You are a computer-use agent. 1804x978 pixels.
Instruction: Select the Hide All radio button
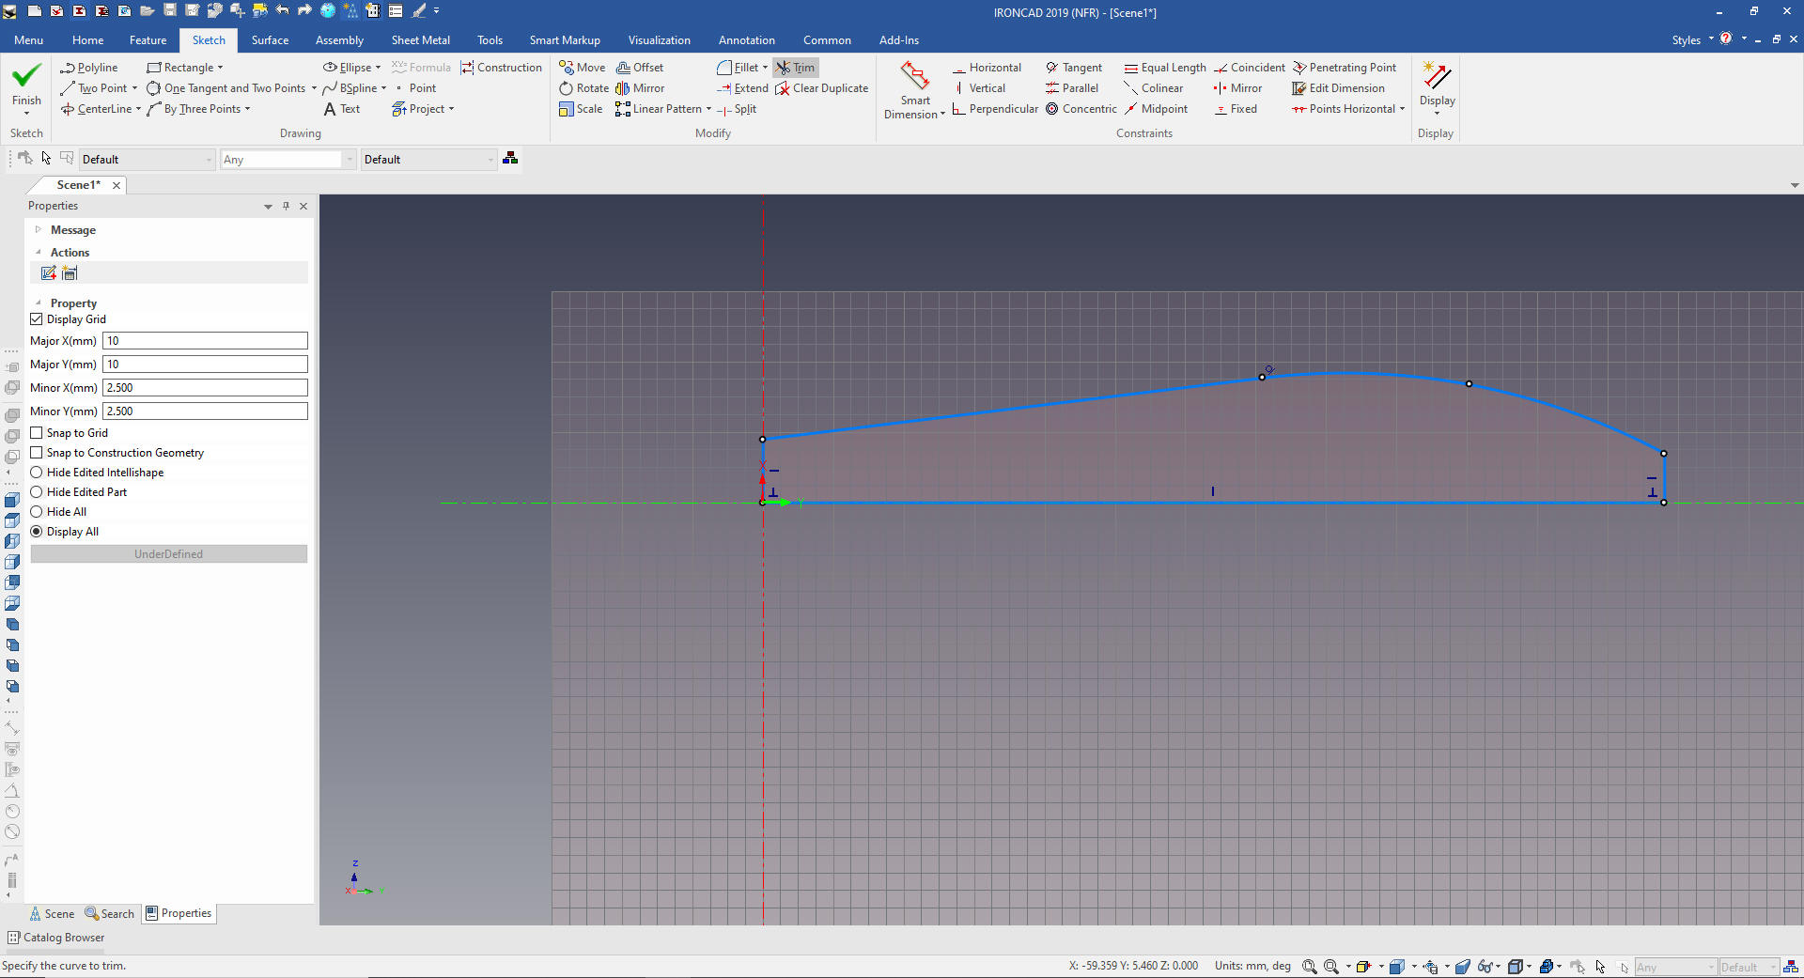(x=37, y=512)
